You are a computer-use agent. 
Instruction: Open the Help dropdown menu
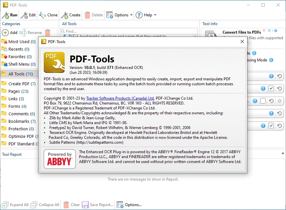click(x=146, y=15)
